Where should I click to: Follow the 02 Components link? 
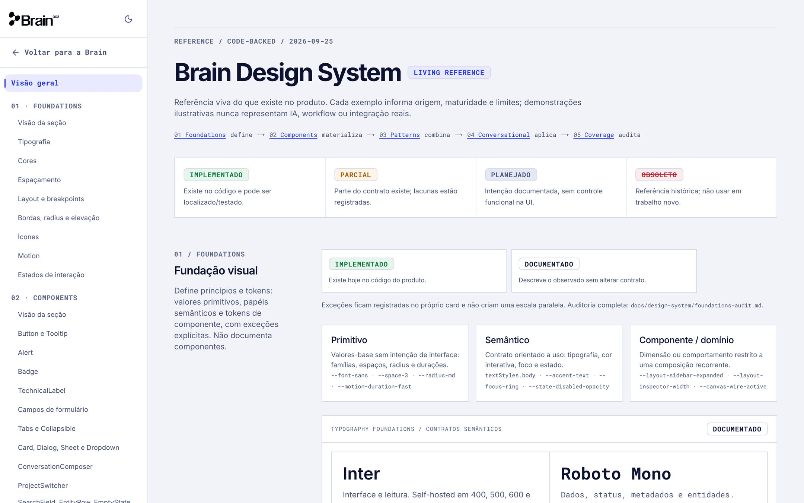pyautogui.click(x=293, y=135)
